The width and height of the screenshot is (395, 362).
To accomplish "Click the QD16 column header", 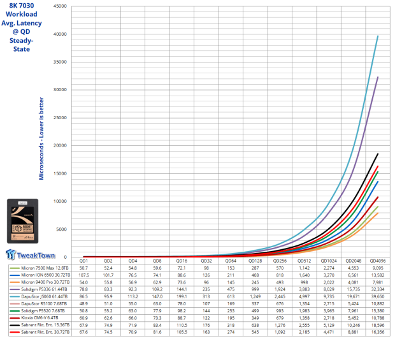I will click(182, 261).
